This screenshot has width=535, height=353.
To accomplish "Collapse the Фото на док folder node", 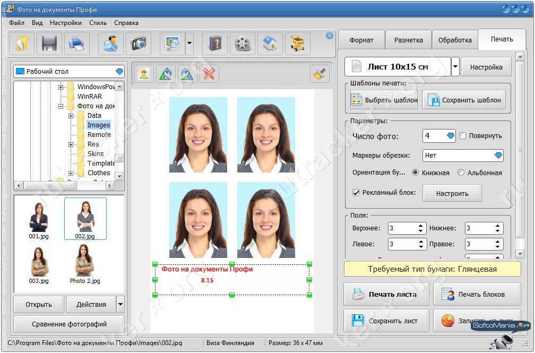I will tap(61, 106).
